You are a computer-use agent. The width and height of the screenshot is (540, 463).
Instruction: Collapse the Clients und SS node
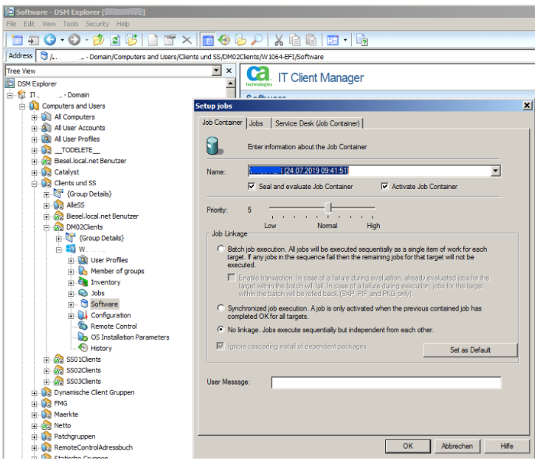34,183
